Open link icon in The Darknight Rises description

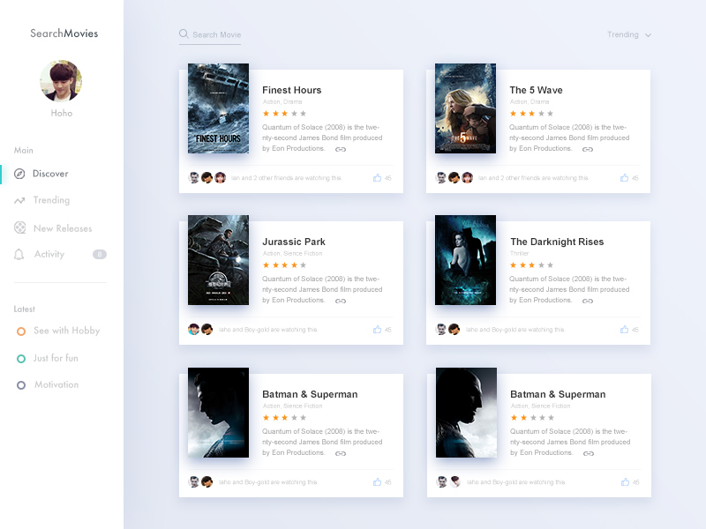(x=588, y=301)
